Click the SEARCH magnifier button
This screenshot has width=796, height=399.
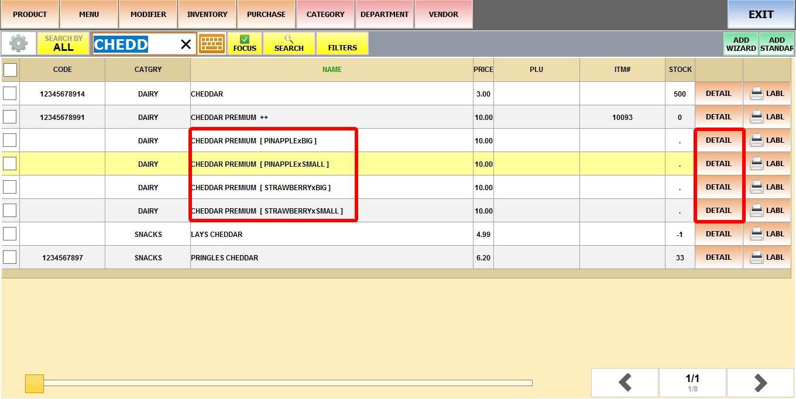tap(289, 44)
